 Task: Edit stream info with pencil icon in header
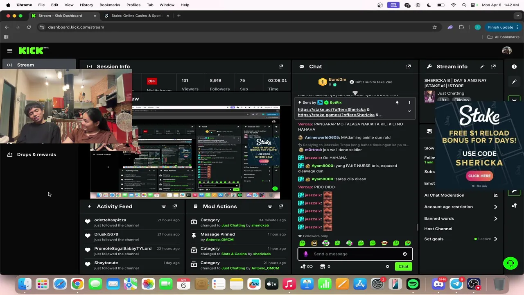482,66
